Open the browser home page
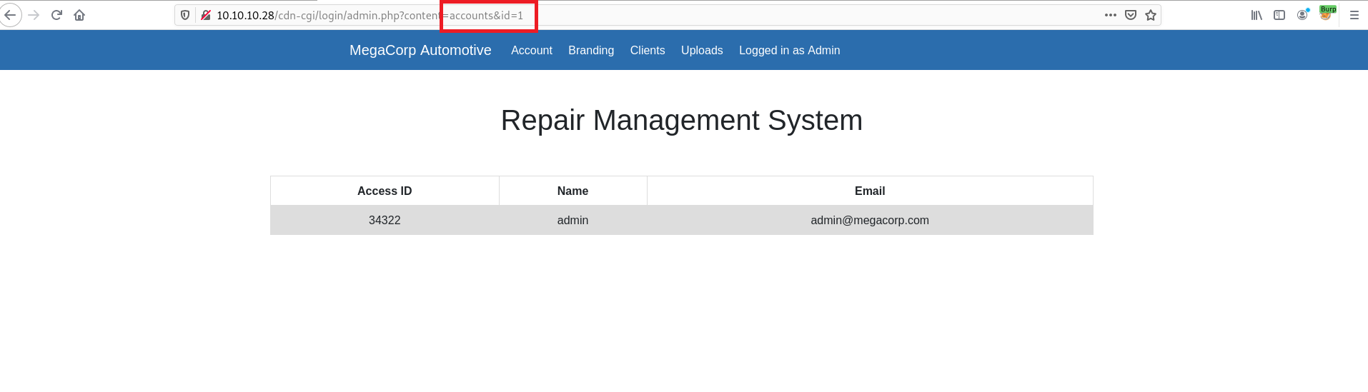 pyautogui.click(x=79, y=15)
